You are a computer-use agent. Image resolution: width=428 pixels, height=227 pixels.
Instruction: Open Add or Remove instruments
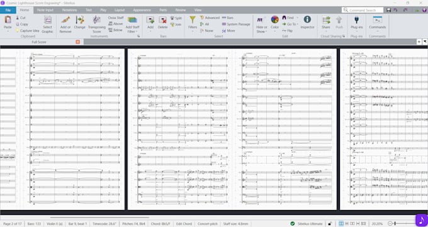(65, 24)
